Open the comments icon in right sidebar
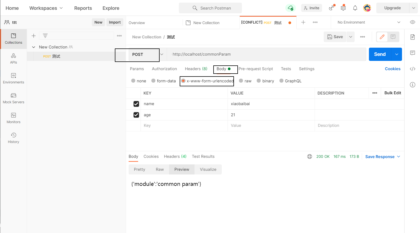This screenshot has width=420, height=233. pyautogui.click(x=413, y=53)
